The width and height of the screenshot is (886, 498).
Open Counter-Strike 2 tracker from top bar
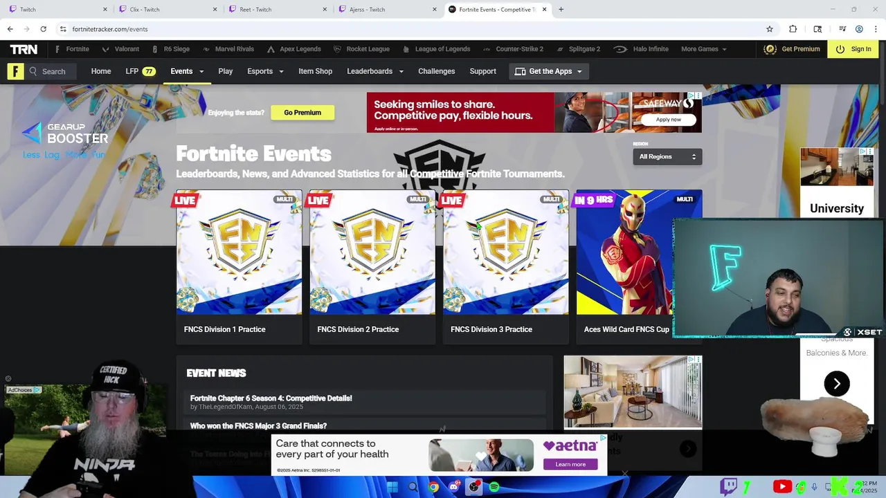513,49
